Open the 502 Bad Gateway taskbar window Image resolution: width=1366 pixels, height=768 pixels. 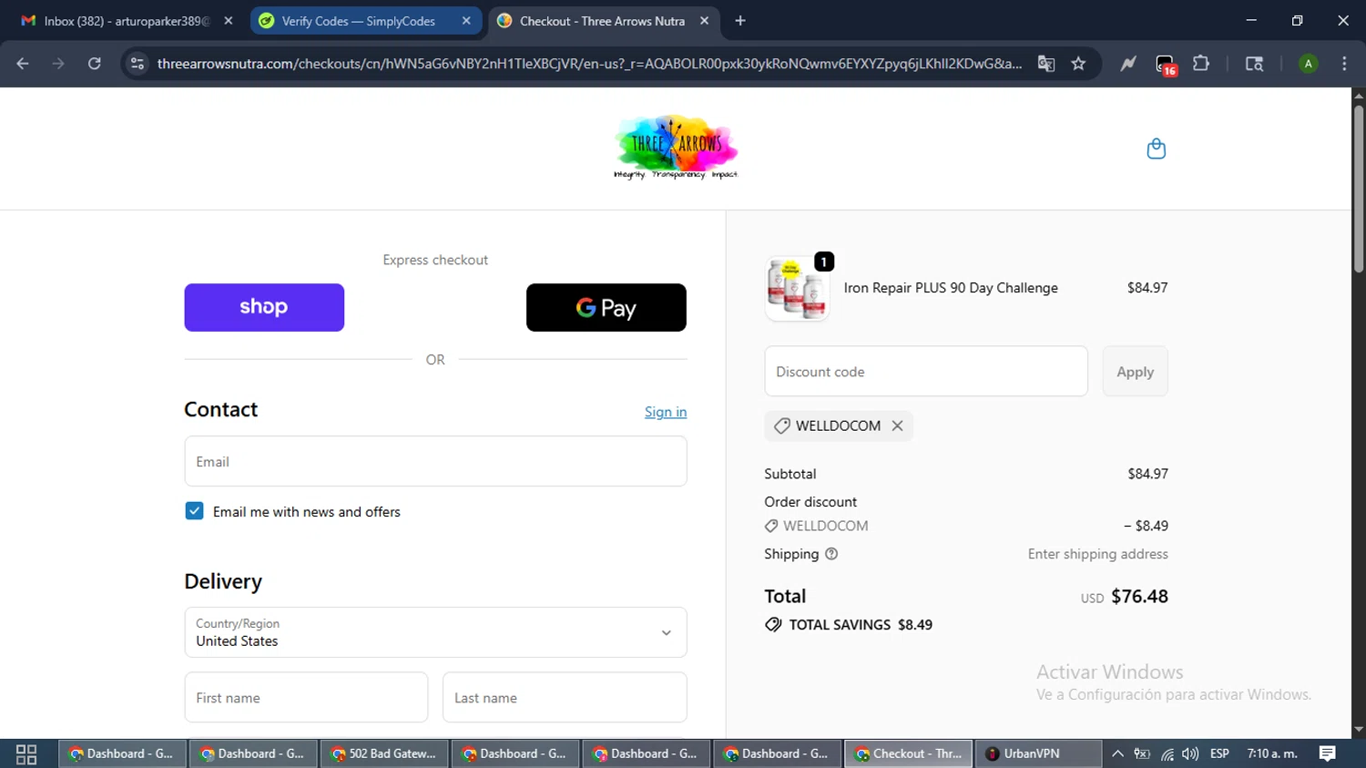[x=385, y=753]
